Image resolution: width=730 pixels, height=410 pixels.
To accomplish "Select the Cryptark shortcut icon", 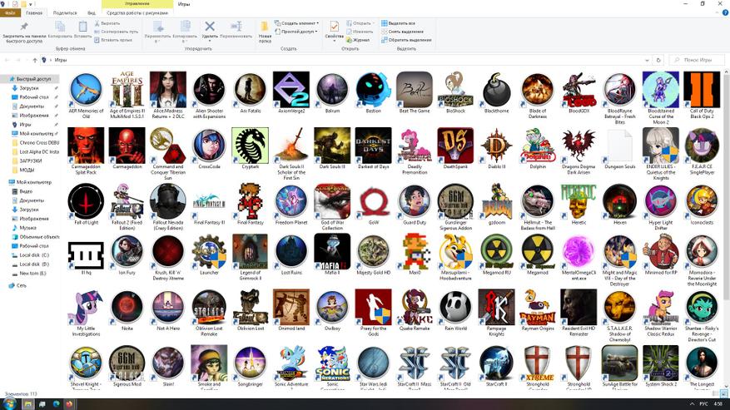I will pyautogui.click(x=251, y=145).
